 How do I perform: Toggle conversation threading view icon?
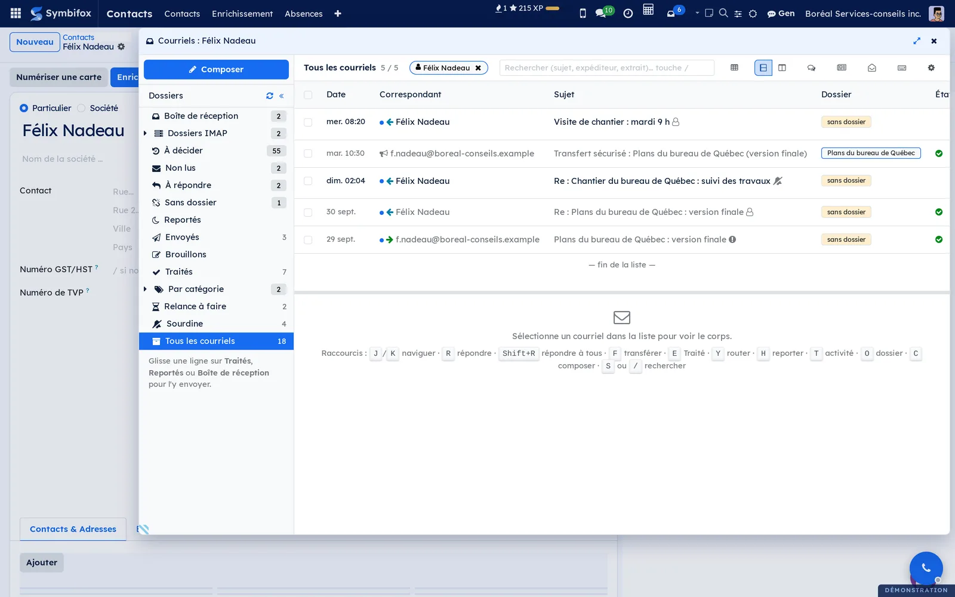[x=811, y=67]
